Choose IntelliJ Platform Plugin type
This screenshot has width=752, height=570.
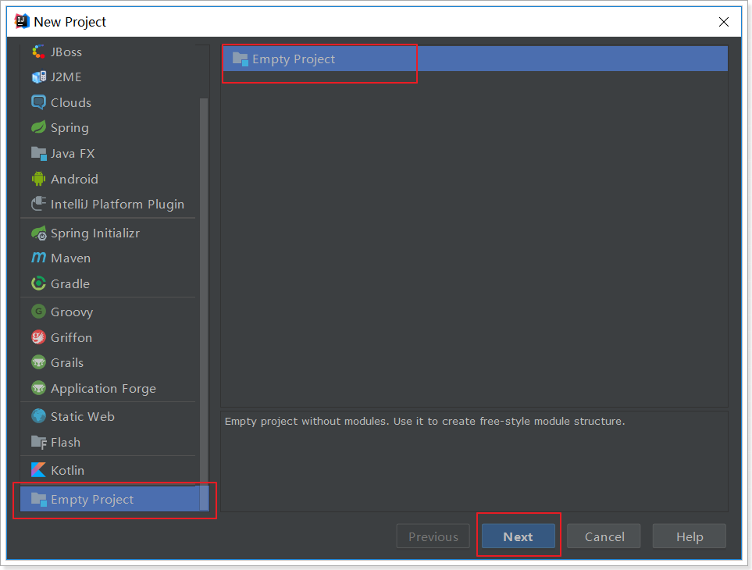[109, 204]
